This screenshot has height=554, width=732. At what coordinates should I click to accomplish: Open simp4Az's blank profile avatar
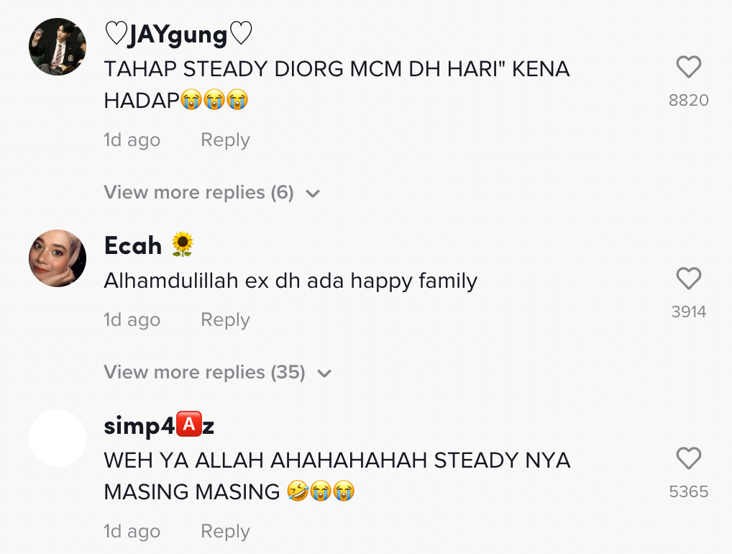(x=58, y=438)
